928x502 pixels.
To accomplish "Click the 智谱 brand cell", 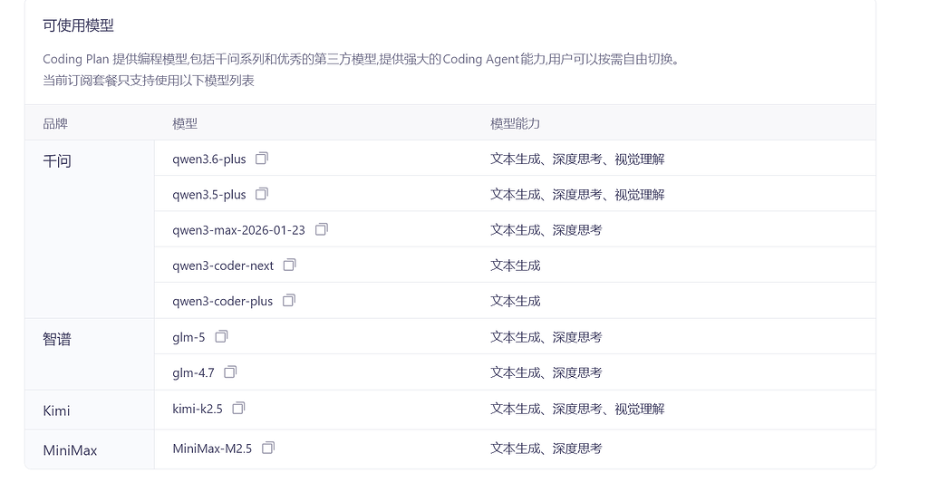I will (90, 354).
